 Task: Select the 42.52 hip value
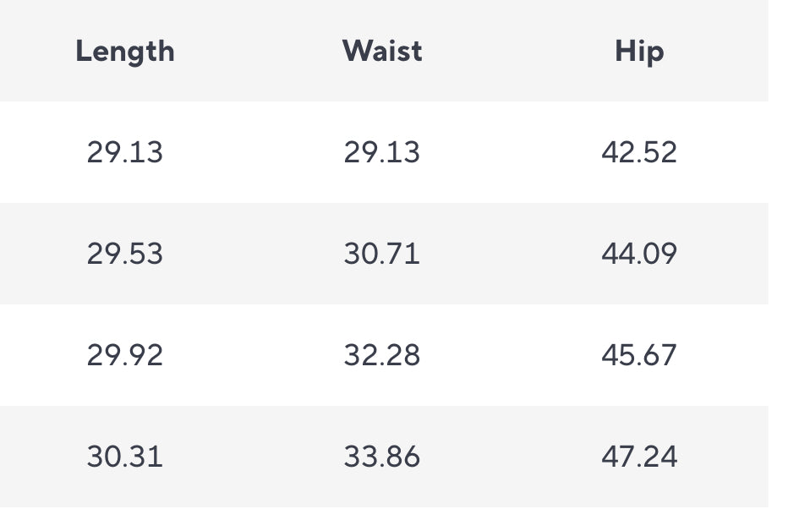click(x=639, y=152)
